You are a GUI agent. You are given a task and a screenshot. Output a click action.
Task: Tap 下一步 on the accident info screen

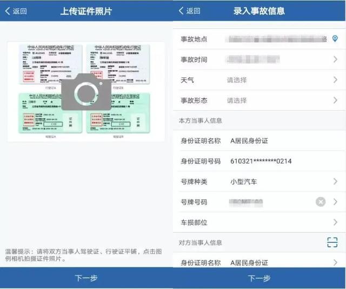[259, 278]
